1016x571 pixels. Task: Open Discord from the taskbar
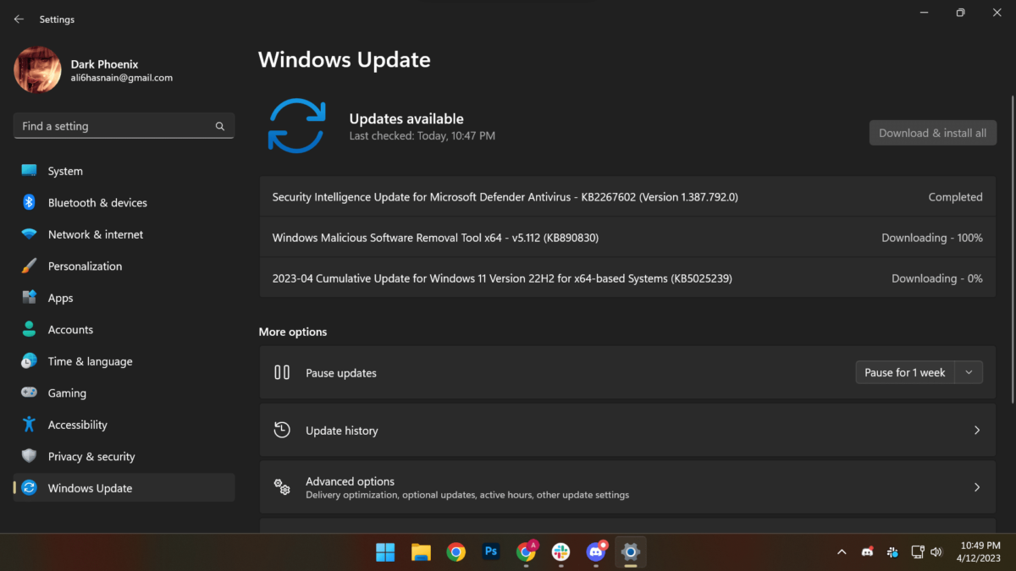pos(596,552)
